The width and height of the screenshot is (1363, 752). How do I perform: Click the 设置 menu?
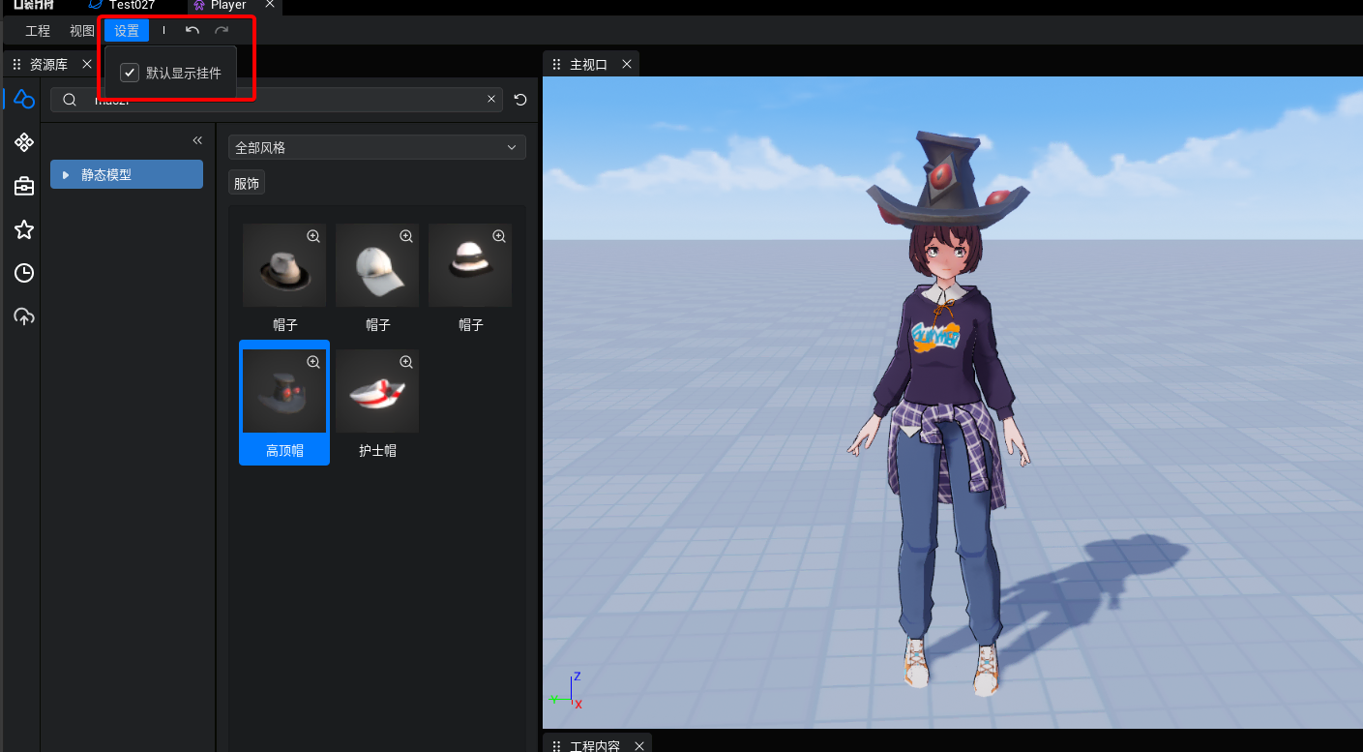click(127, 31)
